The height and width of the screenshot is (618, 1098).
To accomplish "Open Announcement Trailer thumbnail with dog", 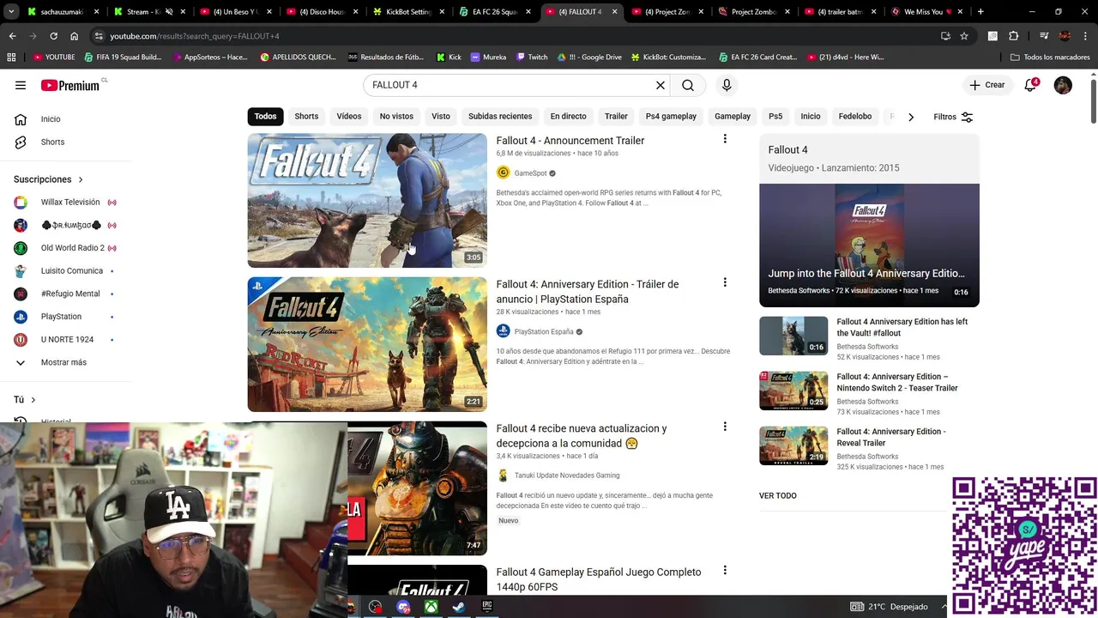I will tap(367, 201).
